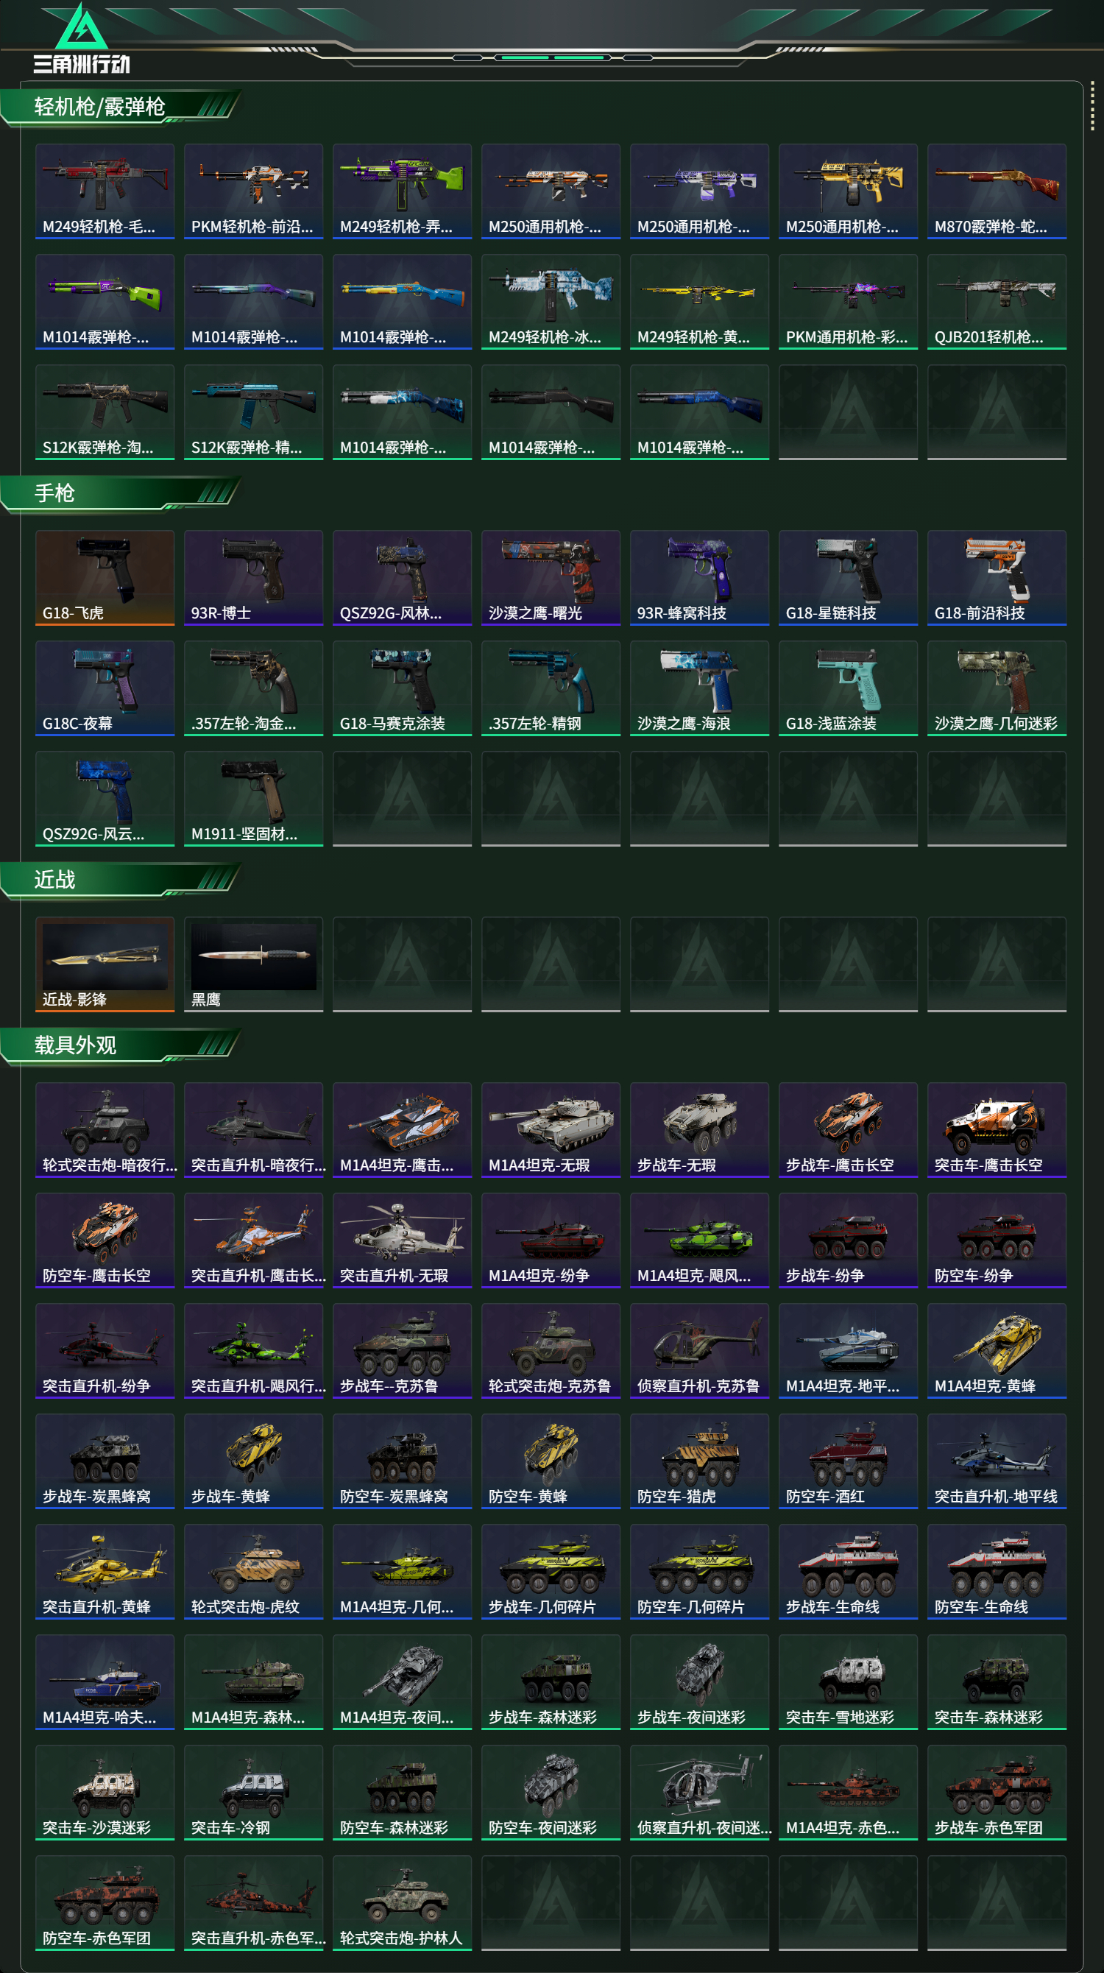Select the 侦察直升机-克苏鲁 helicopter skin

pyautogui.click(x=699, y=1351)
